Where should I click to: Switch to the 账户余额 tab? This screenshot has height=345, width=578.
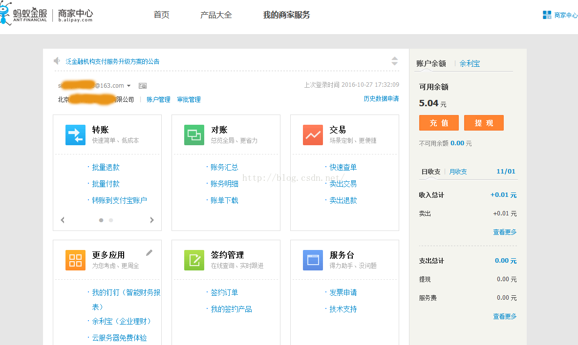[431, 63]
